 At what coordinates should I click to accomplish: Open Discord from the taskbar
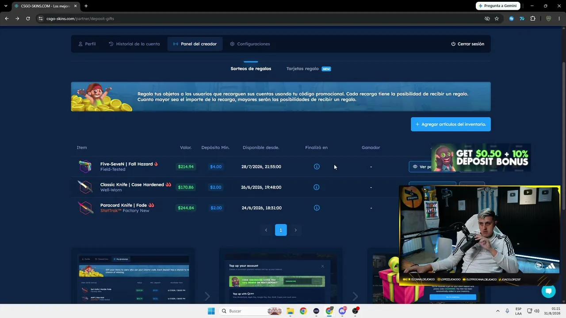342,311
